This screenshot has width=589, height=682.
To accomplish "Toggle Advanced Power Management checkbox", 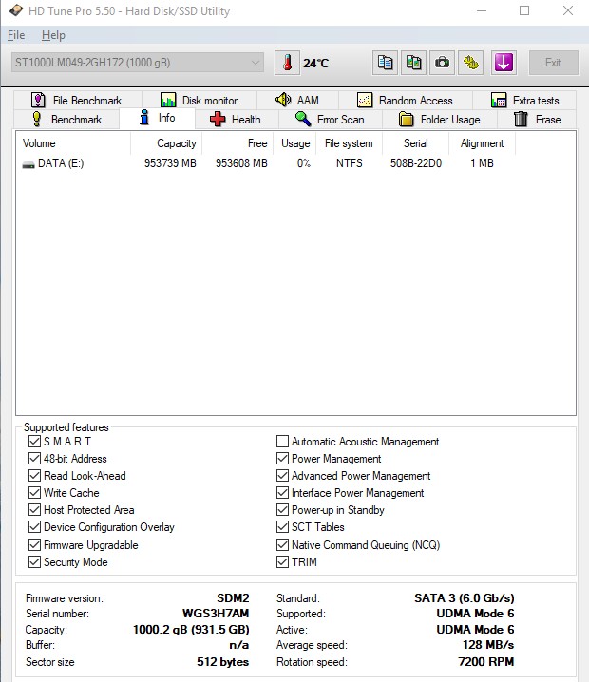I will click(x=282, y=475).
